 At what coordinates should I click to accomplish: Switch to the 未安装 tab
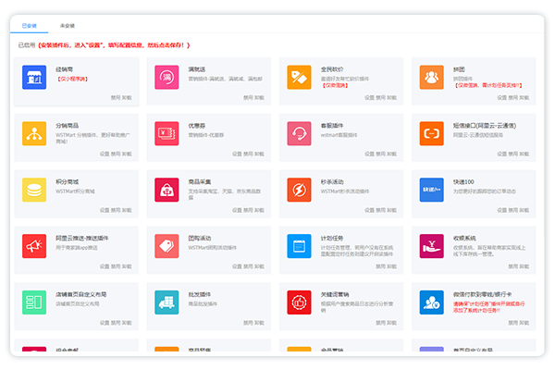pyautogui.click(x=68, y=27)
